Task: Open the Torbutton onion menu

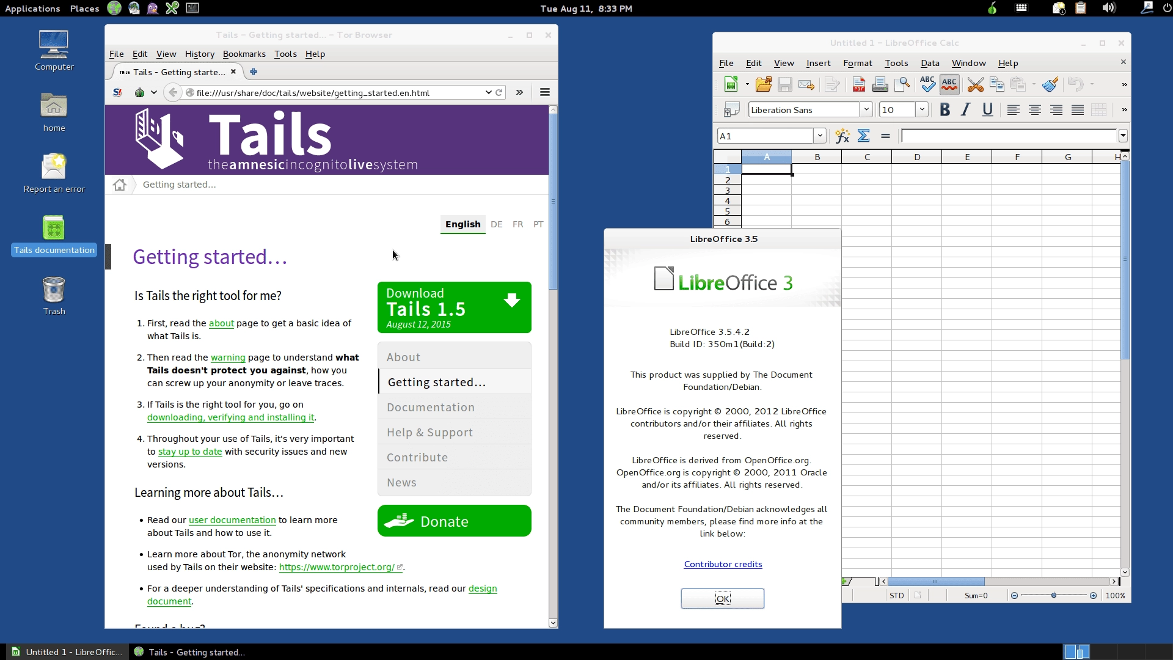Action: pos(145,92)
